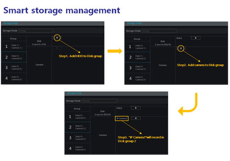230x161 pixels.
Task: Click the plus button beside Disk1 in Step 2 panel
Action: pos(195,38)
